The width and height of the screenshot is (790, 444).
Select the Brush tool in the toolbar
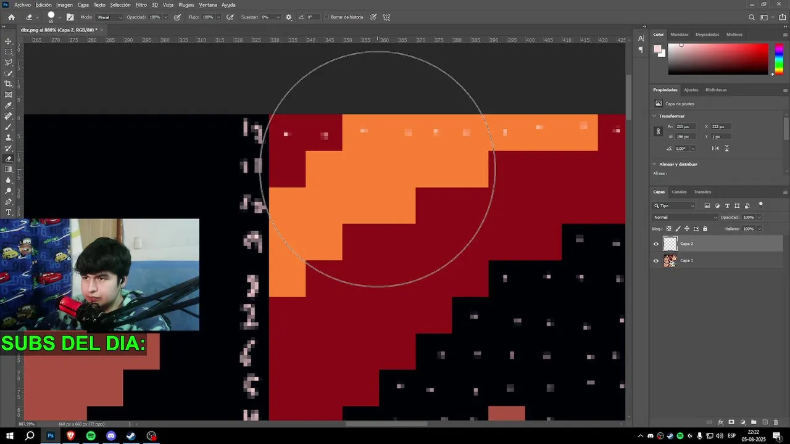(x=9, y=127)
